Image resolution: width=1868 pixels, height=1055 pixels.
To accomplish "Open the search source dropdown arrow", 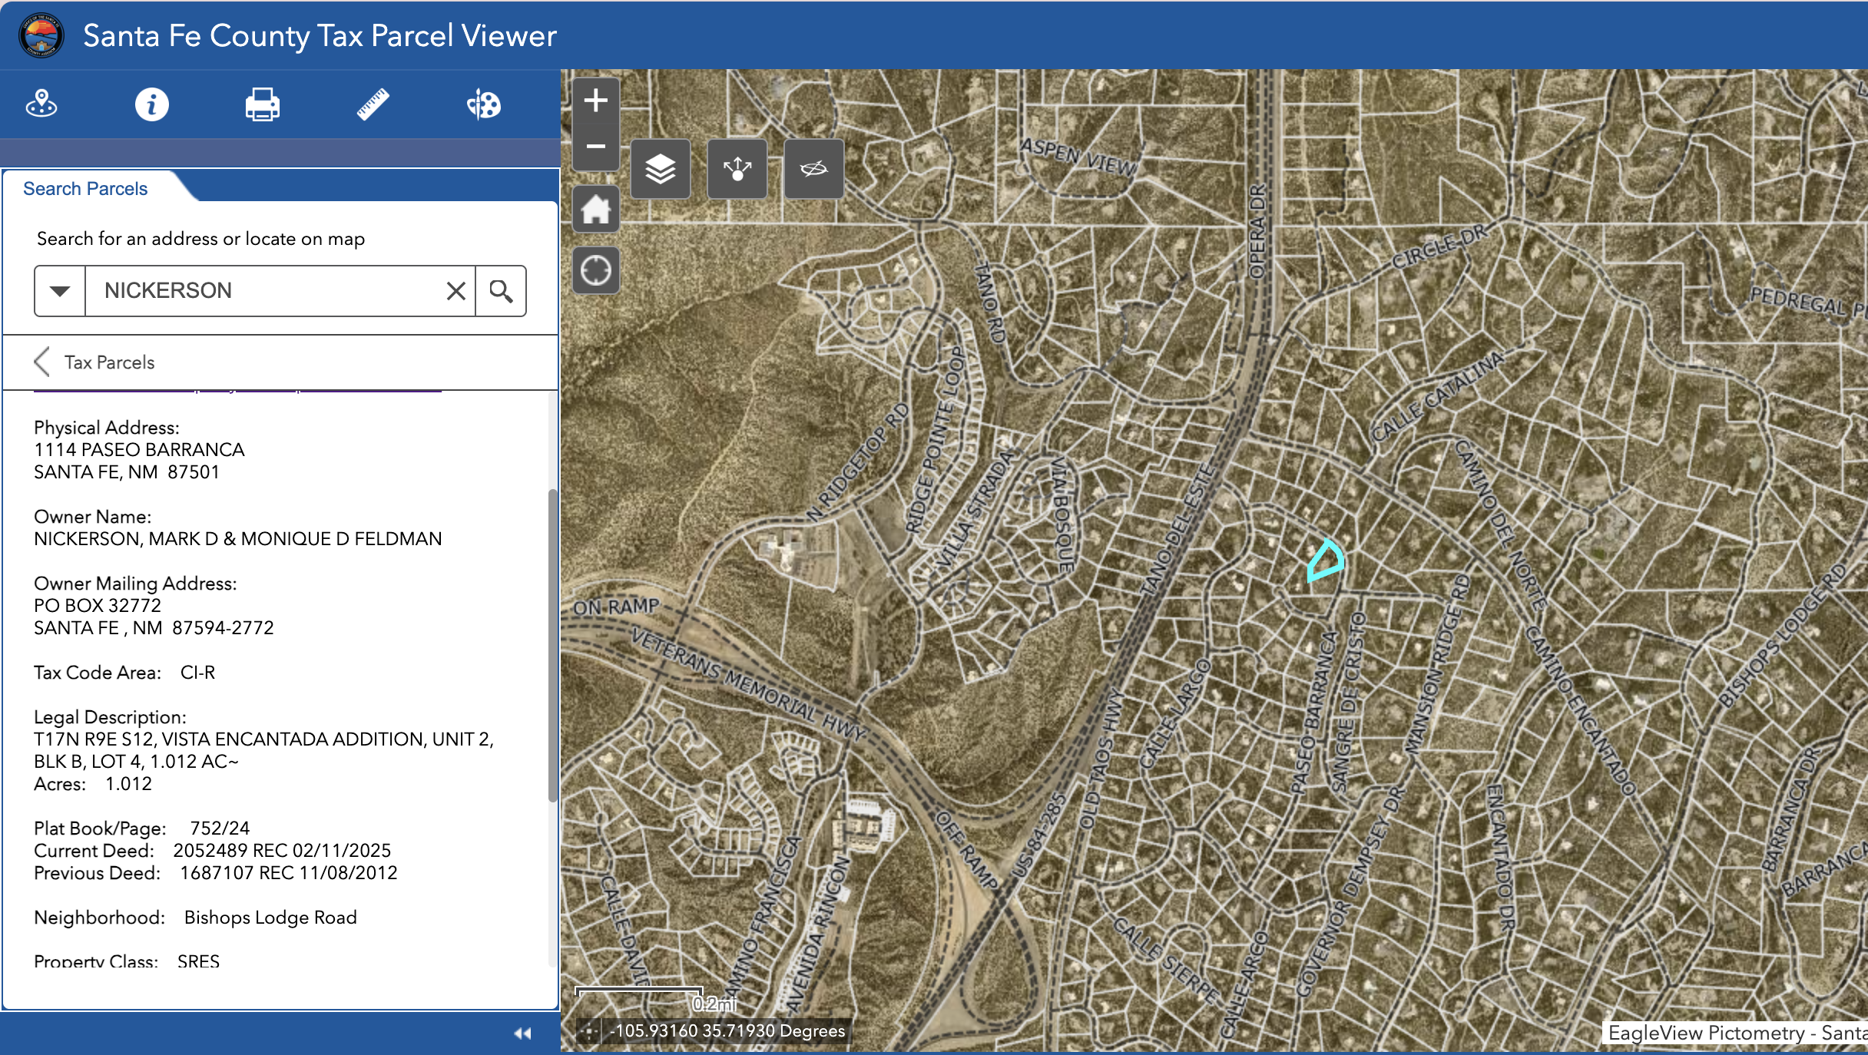I will point(60,291).
